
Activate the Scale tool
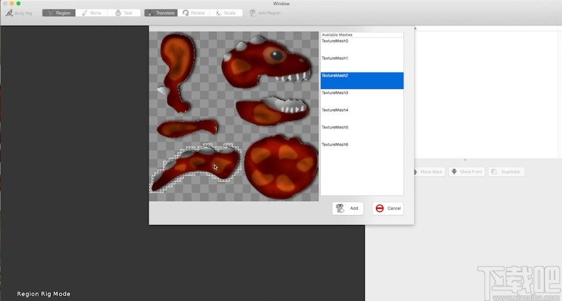pyautogui.click(x=226, y=13)
